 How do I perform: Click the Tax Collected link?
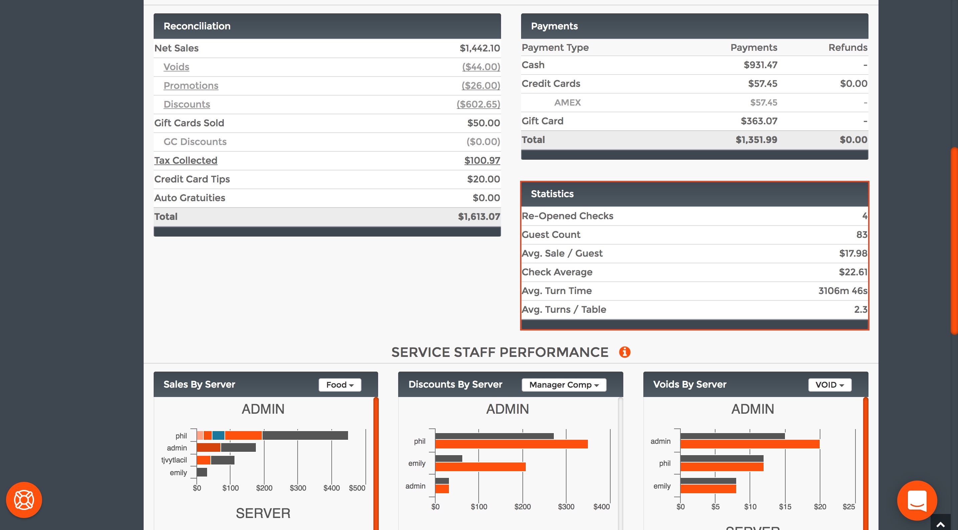(186, 160)
